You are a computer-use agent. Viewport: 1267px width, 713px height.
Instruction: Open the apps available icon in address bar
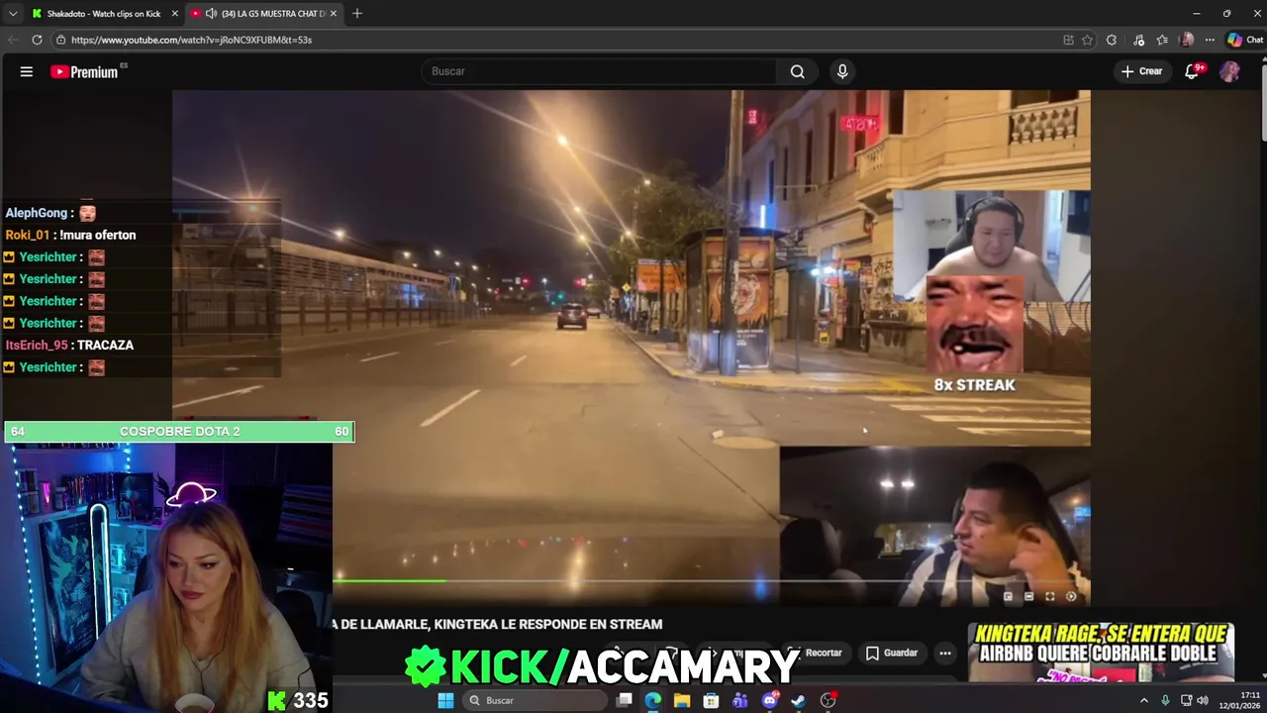1068,40
